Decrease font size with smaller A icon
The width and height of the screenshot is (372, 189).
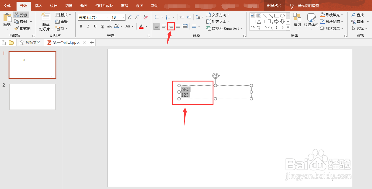tap(137, 17)
